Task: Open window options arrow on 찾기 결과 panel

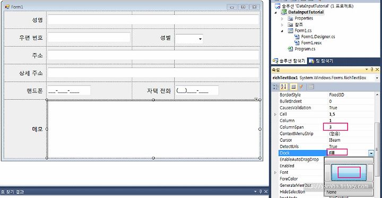Action: [255, 192]
